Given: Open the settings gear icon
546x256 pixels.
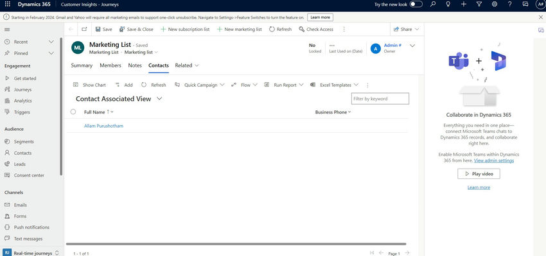Looking at the screenshot, I should coord(495,4).
